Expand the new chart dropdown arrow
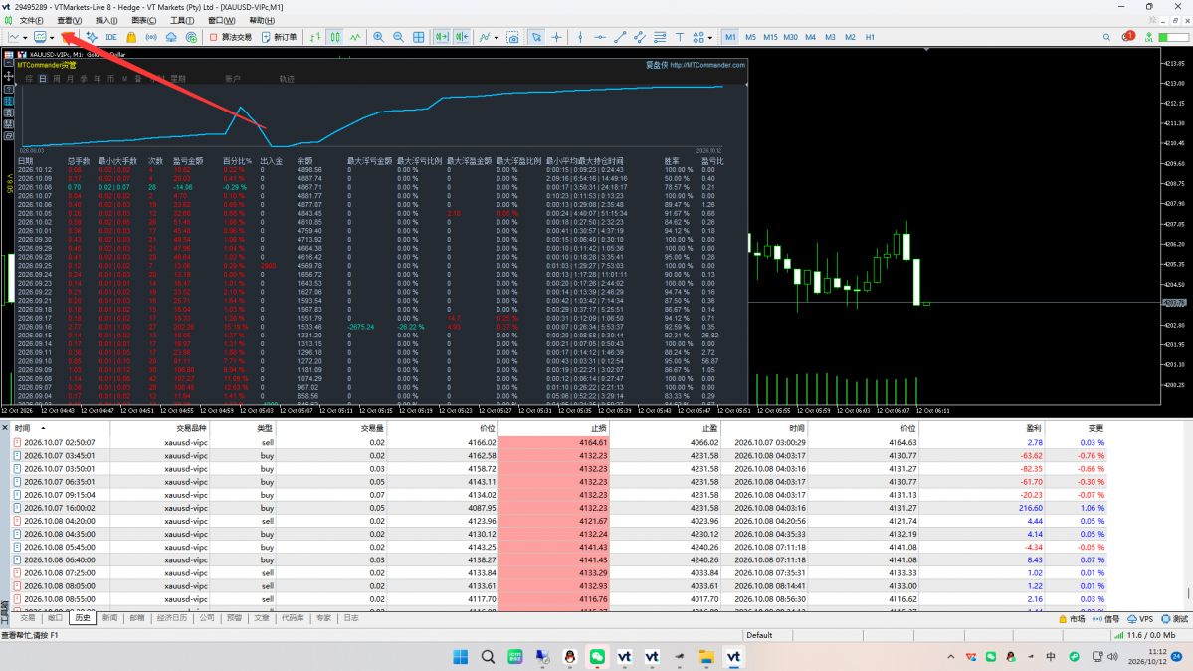 (x=25, y=37)
